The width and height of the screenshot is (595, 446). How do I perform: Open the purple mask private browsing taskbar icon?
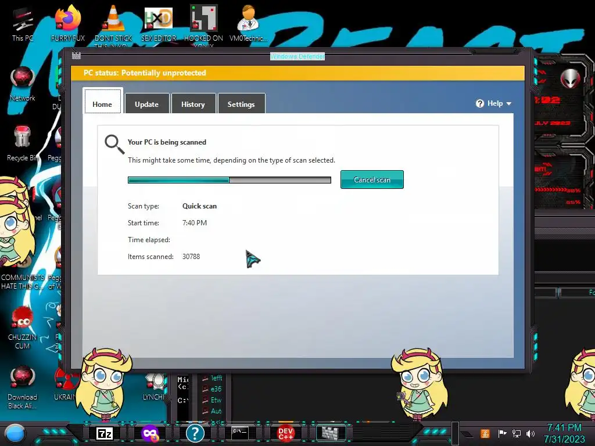(x=150, y=433)
